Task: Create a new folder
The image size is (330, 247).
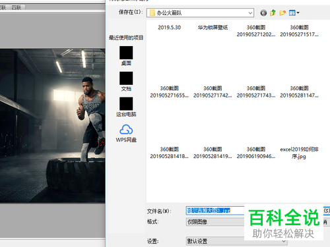Action: 282,13
